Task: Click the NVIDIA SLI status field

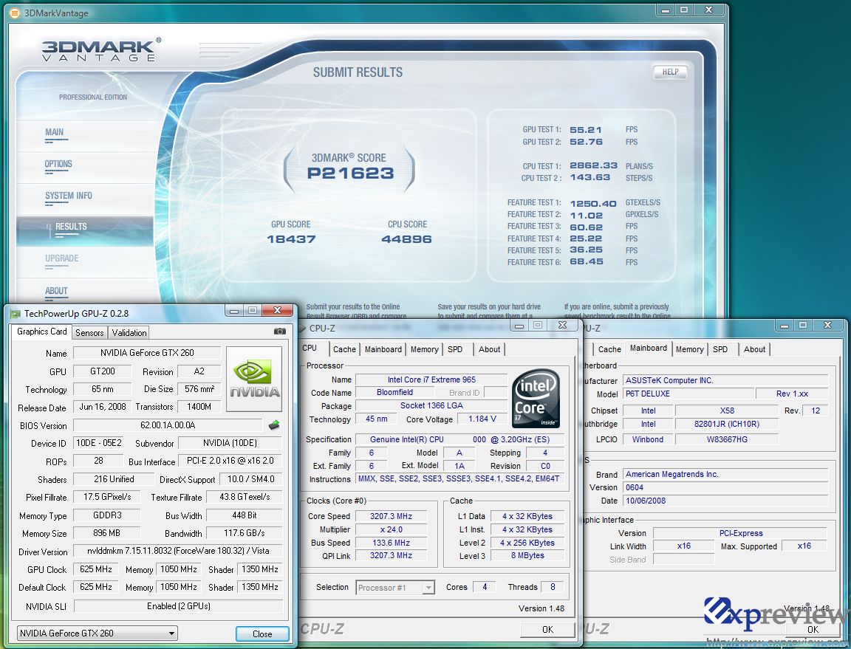Action: tap(179, 606)
